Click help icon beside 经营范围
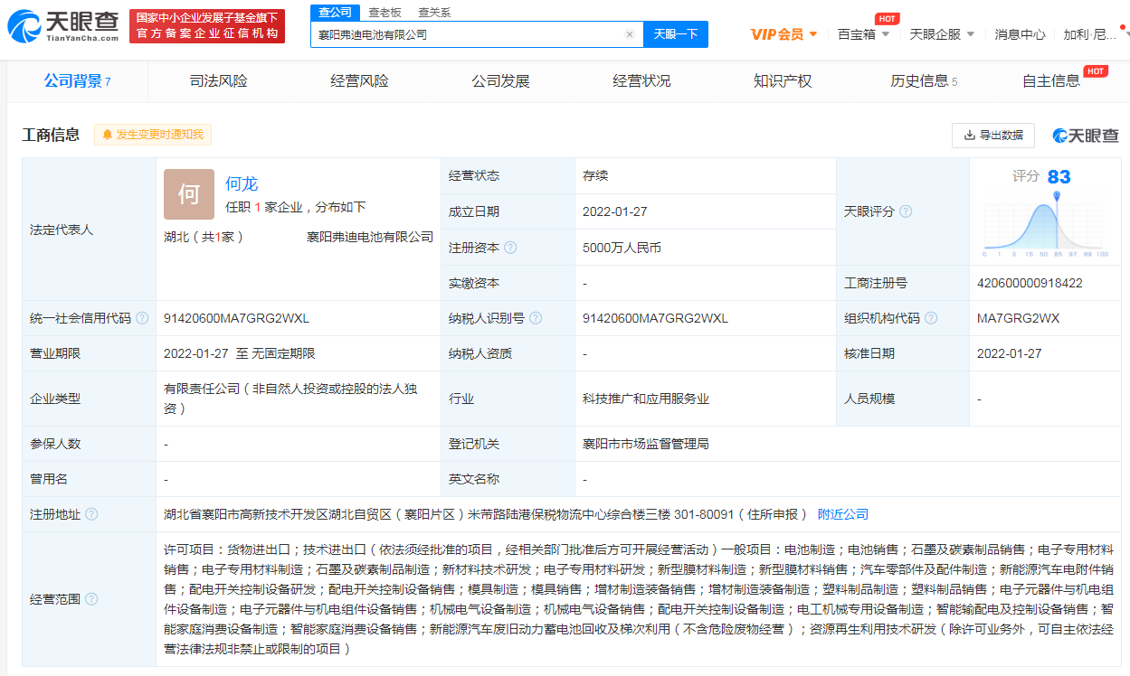 click(91, 599)
